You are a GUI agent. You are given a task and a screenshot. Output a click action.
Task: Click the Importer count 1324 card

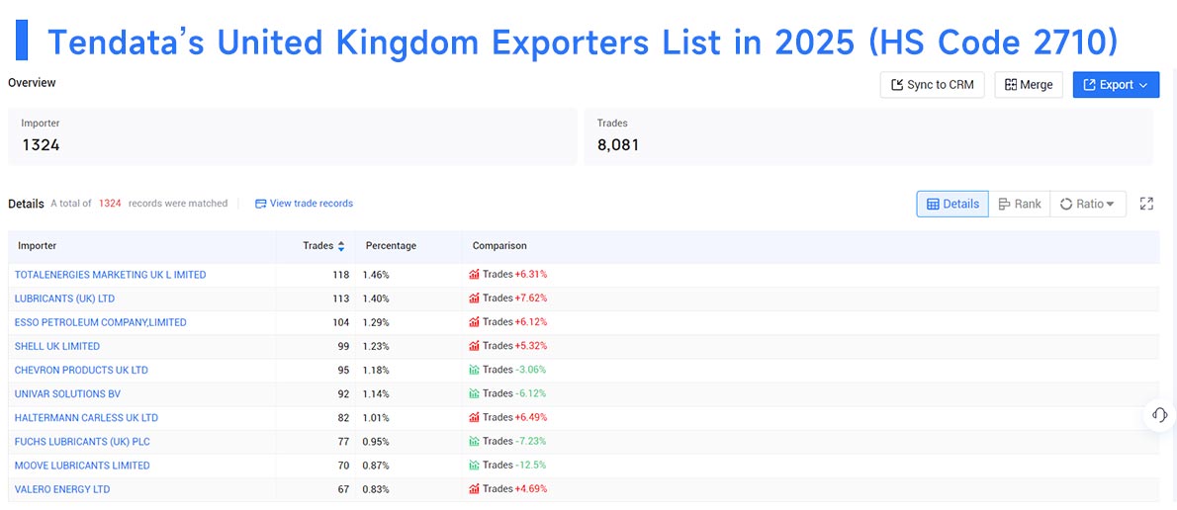pos(292,136)
